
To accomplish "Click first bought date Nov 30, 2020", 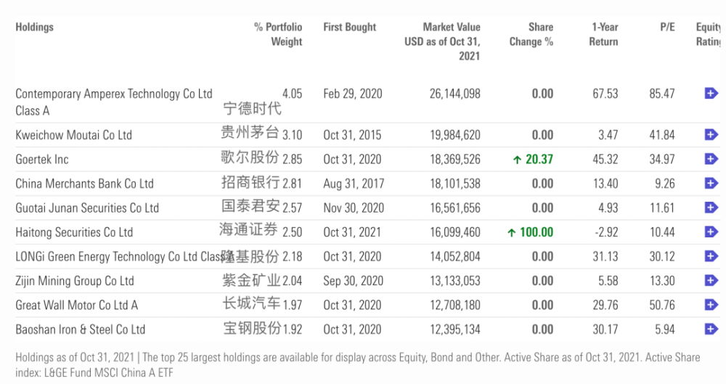I will click(x=354, y=208).
